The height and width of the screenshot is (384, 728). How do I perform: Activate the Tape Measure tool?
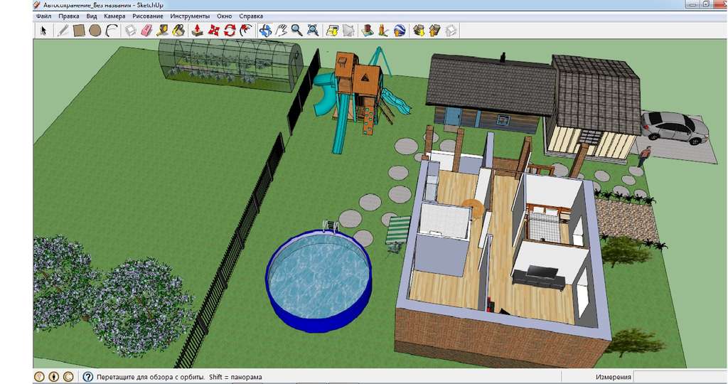[162, 30]
